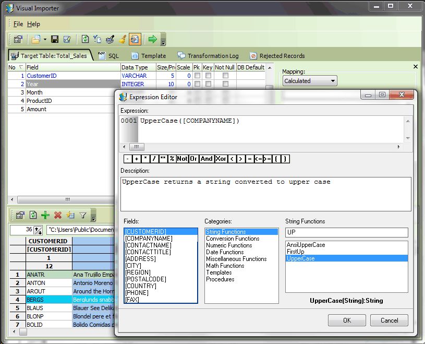Click the broom clear icon

coord(123,39)
